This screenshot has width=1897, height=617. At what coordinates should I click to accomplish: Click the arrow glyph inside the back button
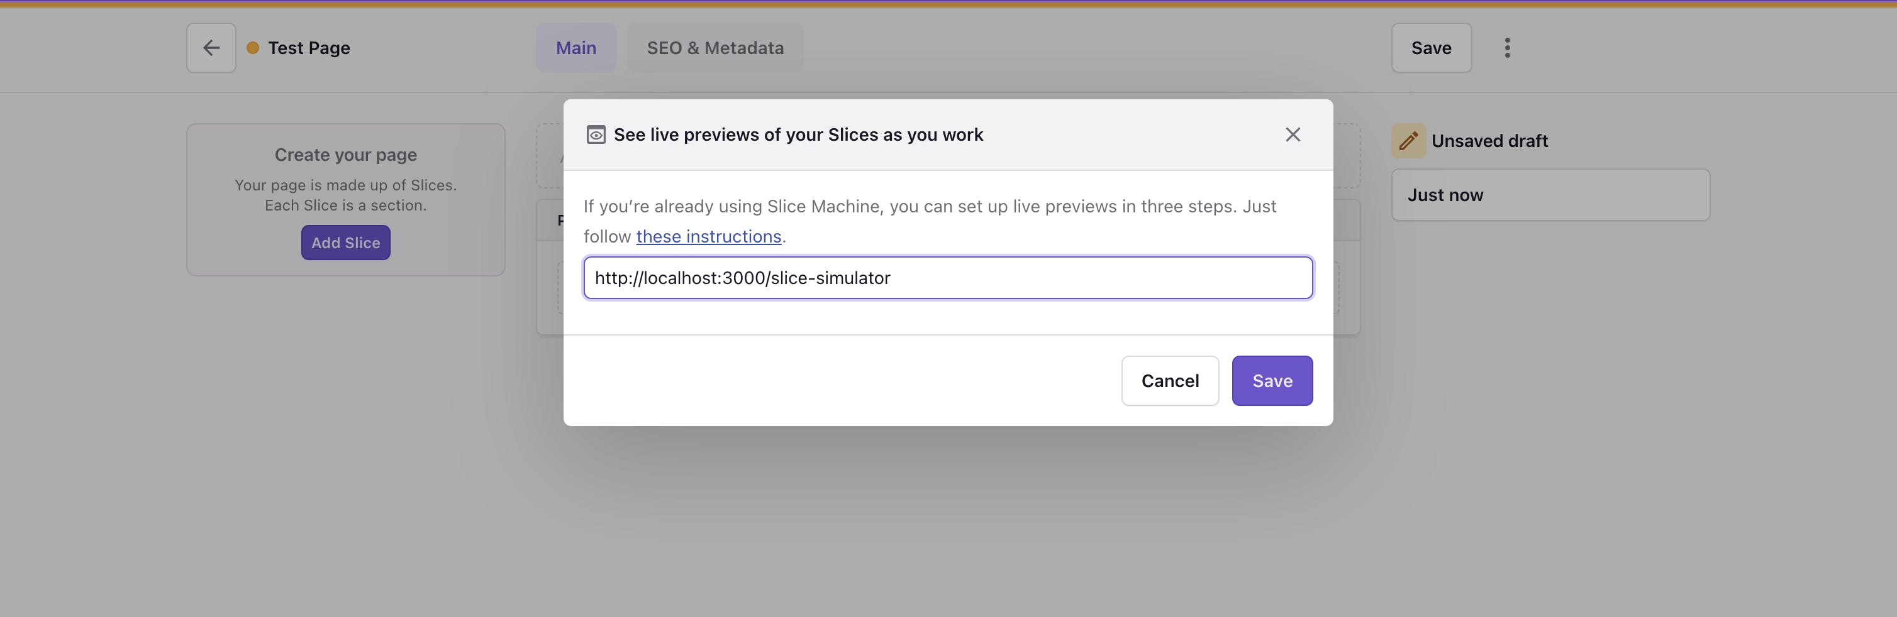coord(211,47)
